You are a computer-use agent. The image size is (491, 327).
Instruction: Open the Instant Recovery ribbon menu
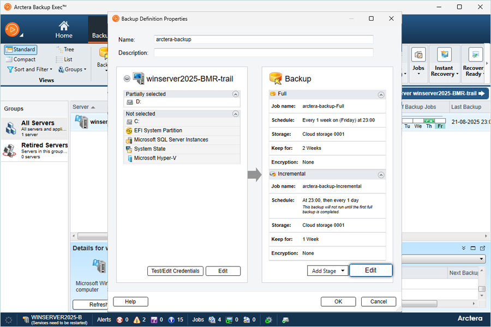tap(444, 71)
